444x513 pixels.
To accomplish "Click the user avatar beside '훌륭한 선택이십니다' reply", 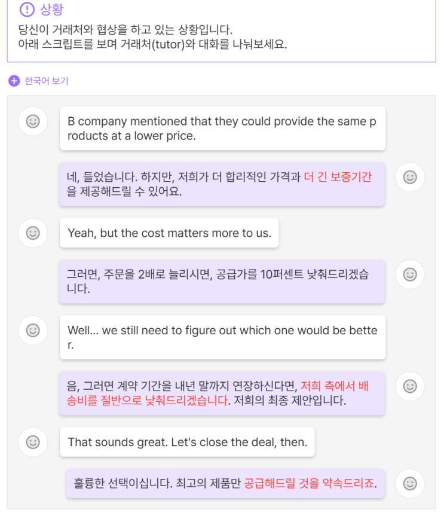I will click(x=410, y=483).
